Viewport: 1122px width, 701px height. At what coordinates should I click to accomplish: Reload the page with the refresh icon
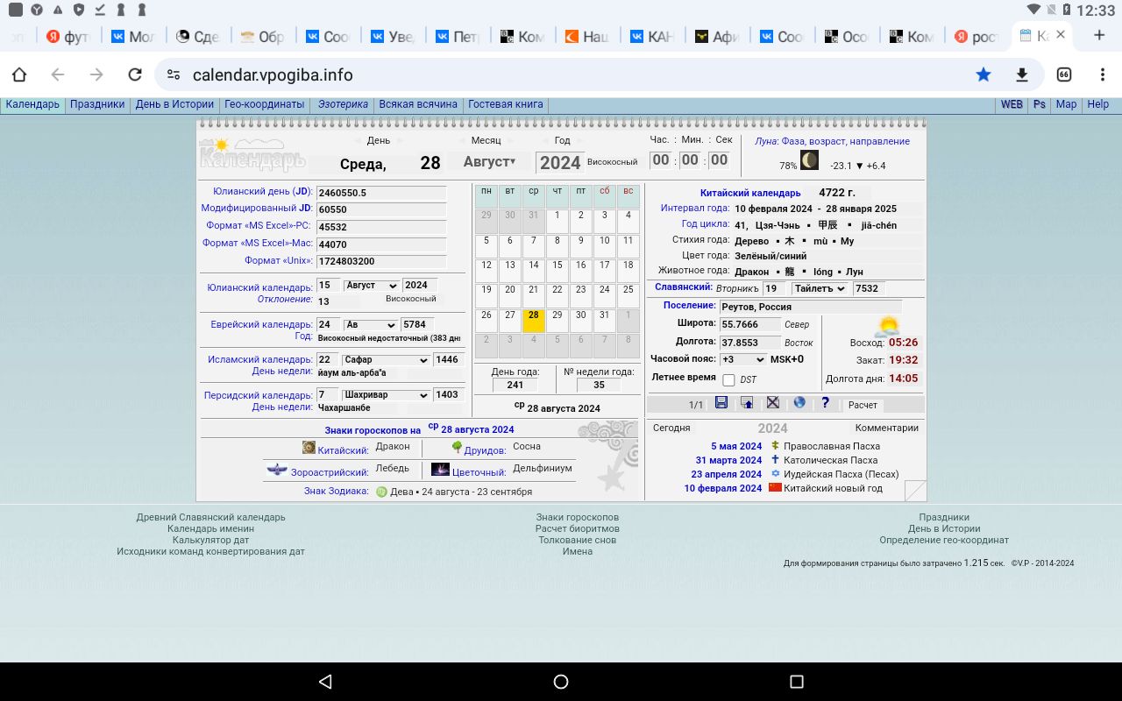click(135, 74)
